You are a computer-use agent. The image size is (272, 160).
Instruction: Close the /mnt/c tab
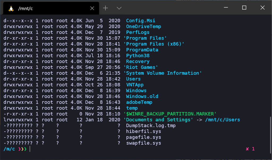92,8
